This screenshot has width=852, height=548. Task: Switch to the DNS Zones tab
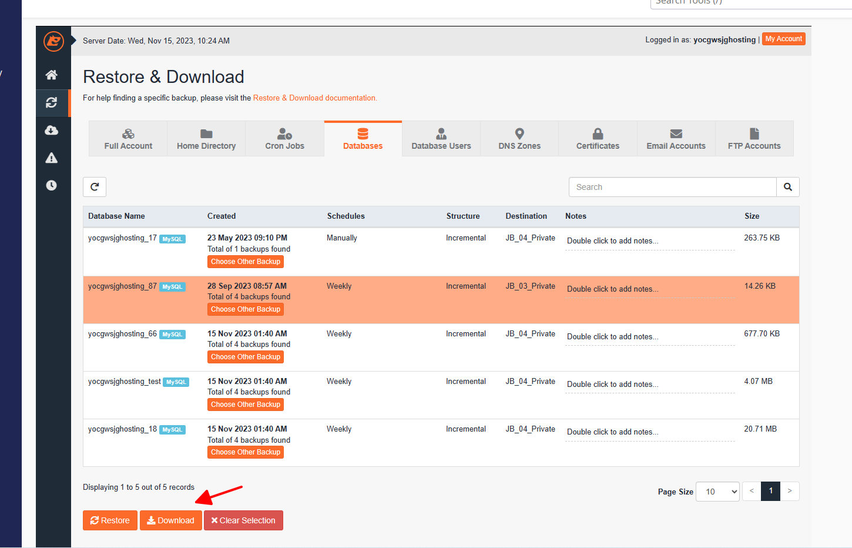(519, 139)
